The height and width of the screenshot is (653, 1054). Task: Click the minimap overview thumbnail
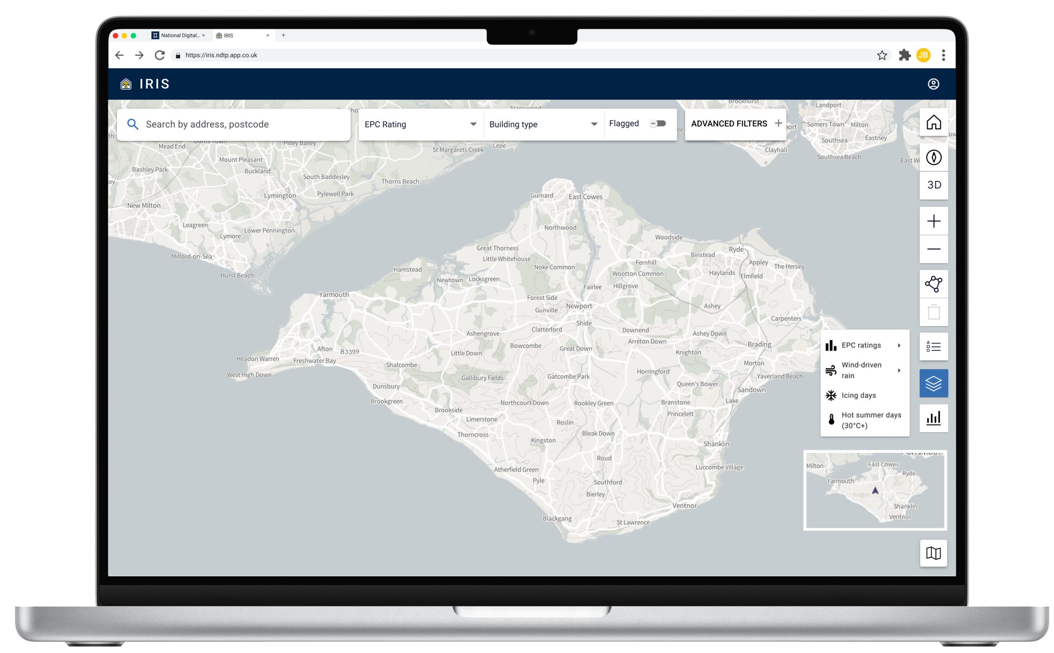pyautogui.click(x=874, y=490)
